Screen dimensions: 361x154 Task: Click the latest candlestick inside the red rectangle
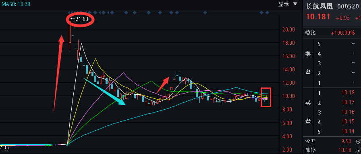(267, 97)
